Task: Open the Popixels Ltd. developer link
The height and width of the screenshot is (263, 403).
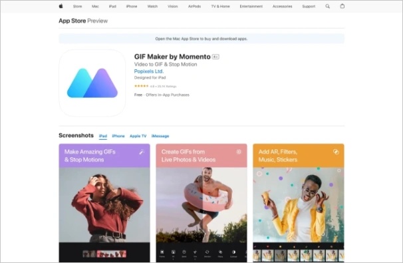Action: point(149,71)
